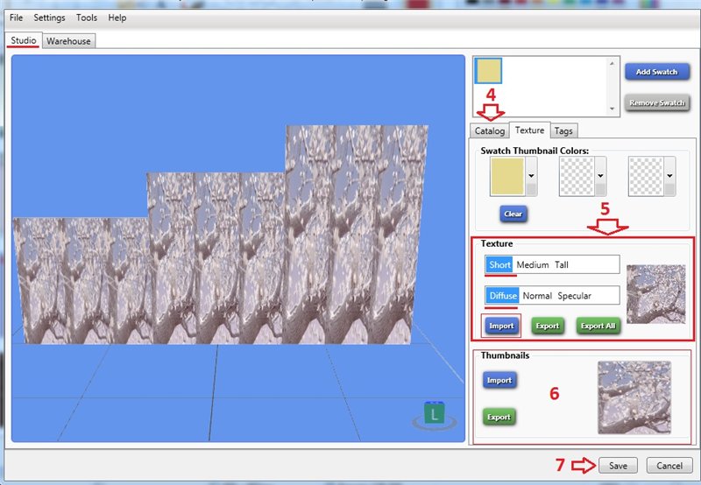Click Add Swatch button
The height and width of the screenshot is (485, 701).
tap(656, 72)
